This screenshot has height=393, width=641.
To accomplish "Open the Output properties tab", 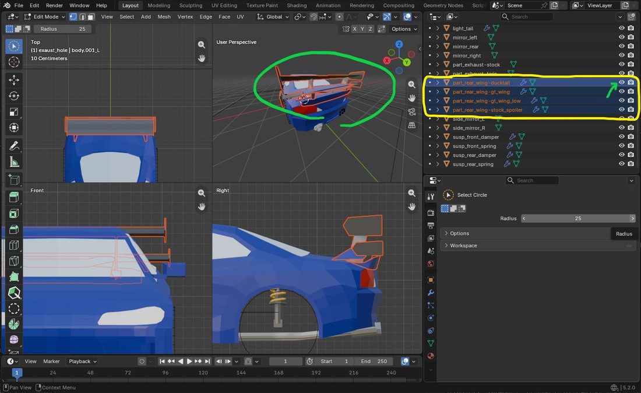I will pyautogui.click(x=431, y=225).
